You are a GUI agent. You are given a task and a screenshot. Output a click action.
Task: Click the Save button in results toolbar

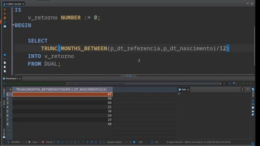tap(33, 142)
